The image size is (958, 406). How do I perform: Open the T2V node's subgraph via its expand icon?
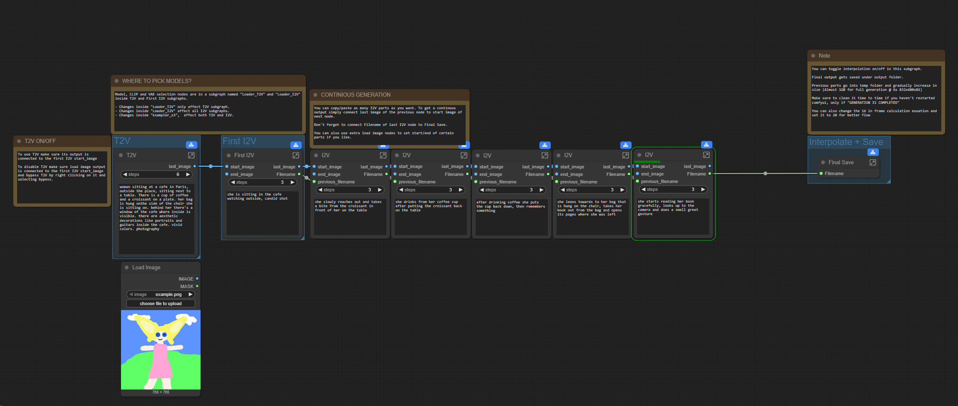click(191, 155)
